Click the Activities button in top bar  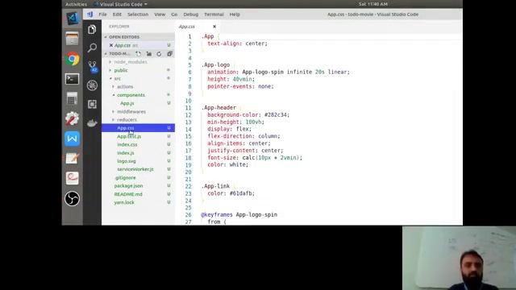[76, 4]
